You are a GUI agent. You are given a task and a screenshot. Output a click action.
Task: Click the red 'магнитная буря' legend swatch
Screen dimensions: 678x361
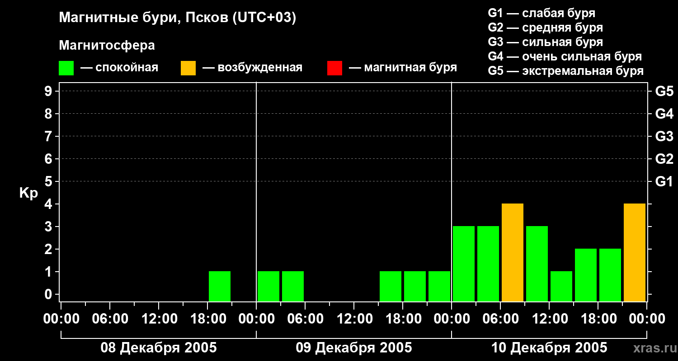point(334,68)
